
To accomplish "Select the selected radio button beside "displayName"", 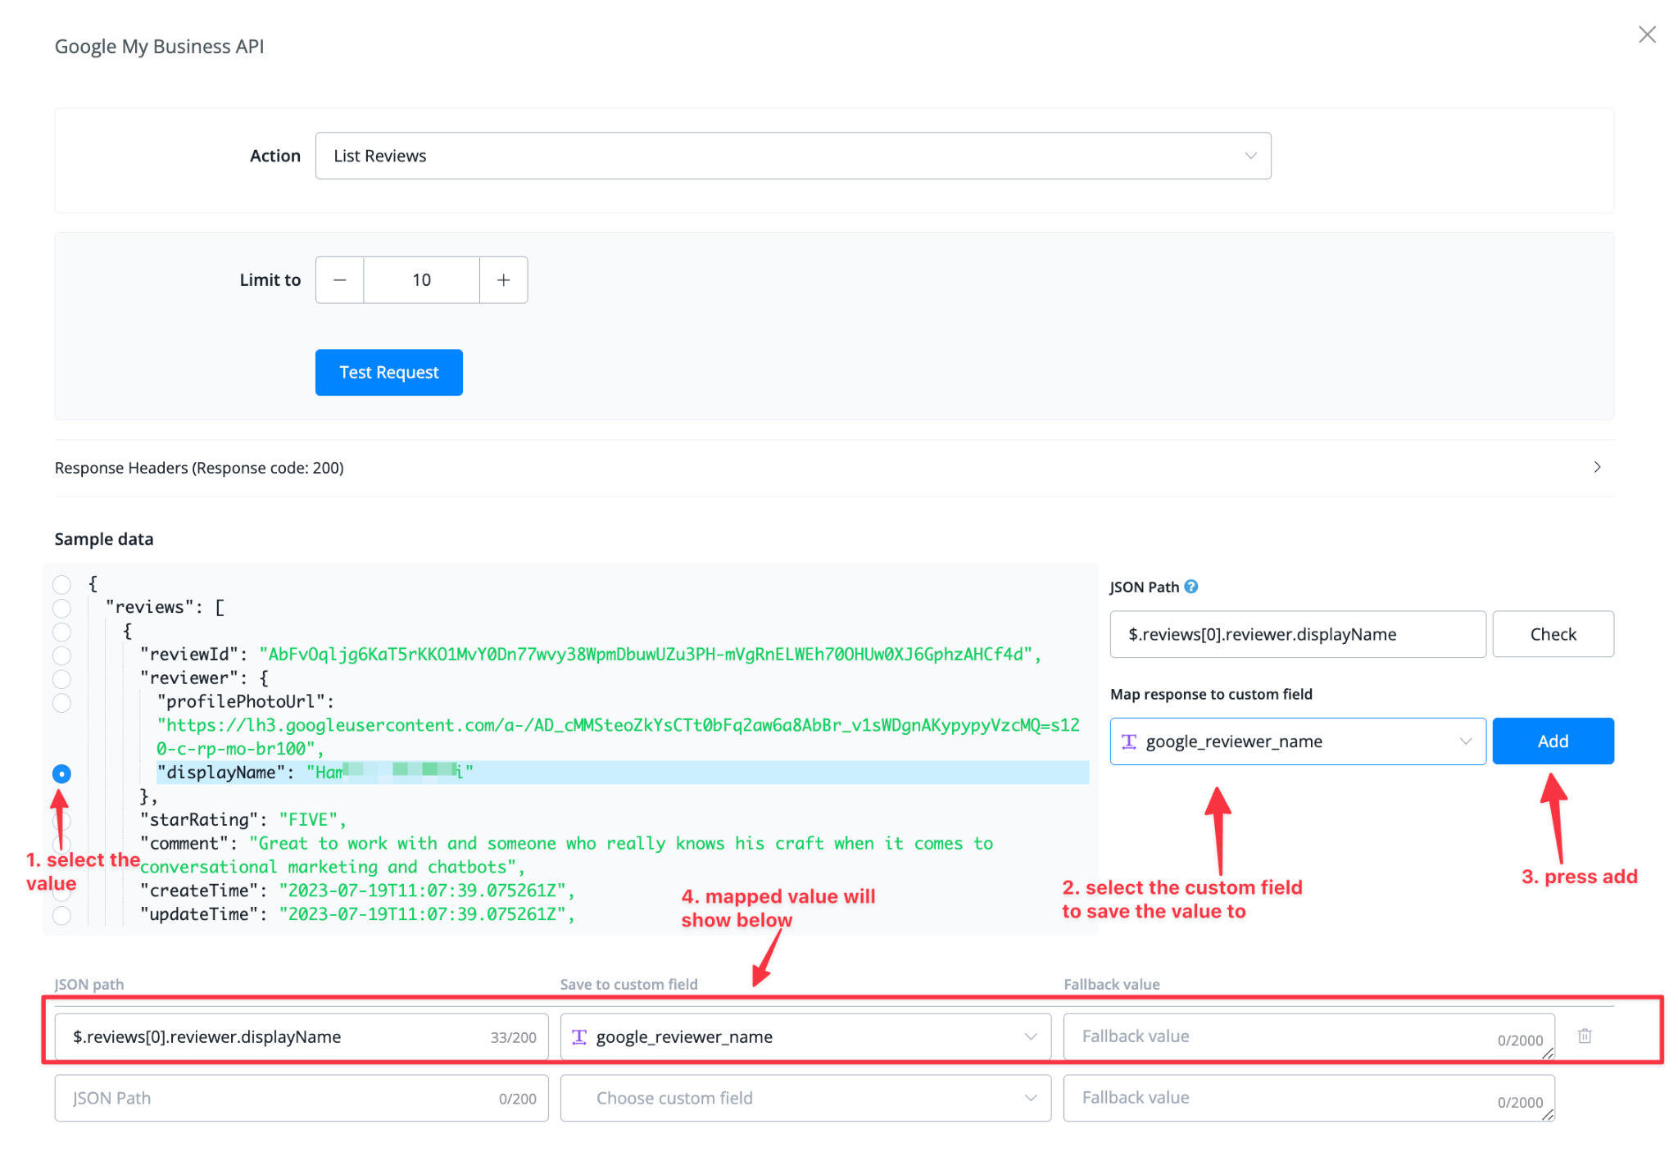I will (61, 773).
